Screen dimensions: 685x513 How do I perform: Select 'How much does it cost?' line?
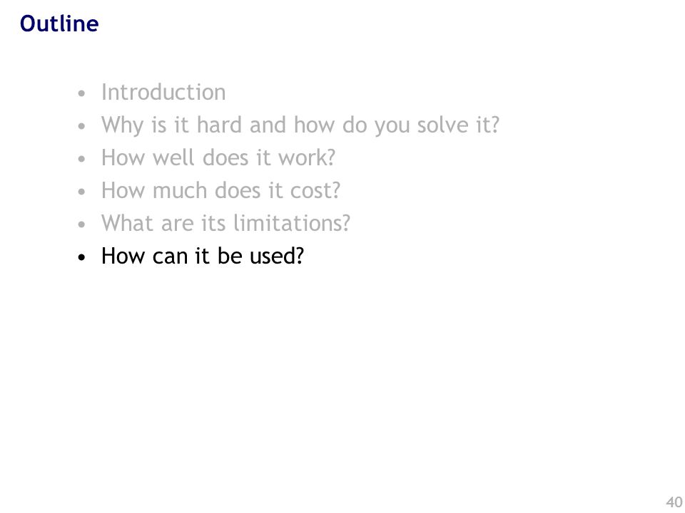220,191
